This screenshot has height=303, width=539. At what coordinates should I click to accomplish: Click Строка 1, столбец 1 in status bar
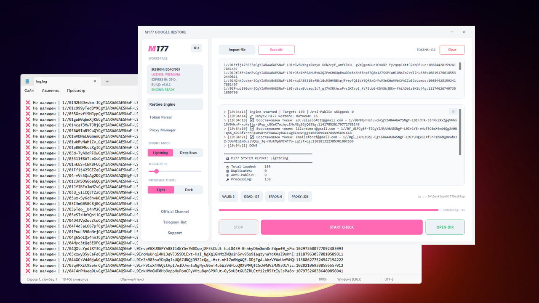click(42, 279)
